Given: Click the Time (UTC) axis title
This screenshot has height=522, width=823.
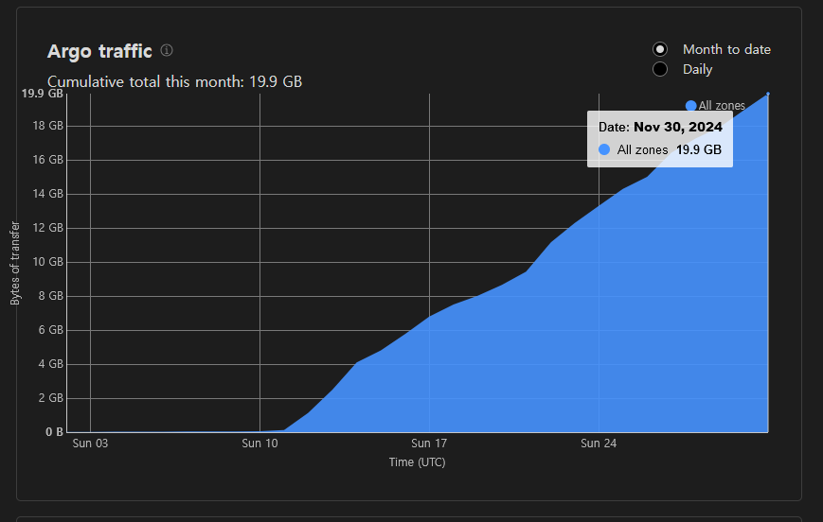Looking at the screenshot, I should (x=417, y=462).
